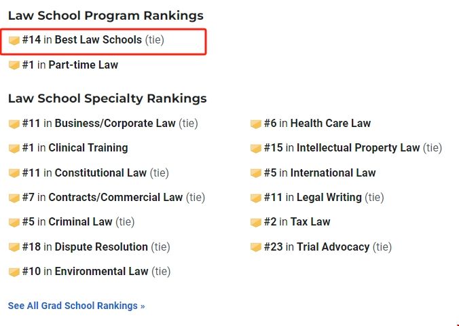Screen dimensions: 459x326
Task: Click the badge icon next to Tax Law
Action: click(x=256, y=222)
